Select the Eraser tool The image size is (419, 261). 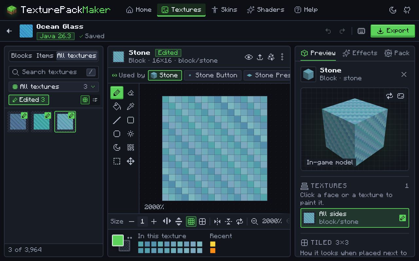[131, 93]
